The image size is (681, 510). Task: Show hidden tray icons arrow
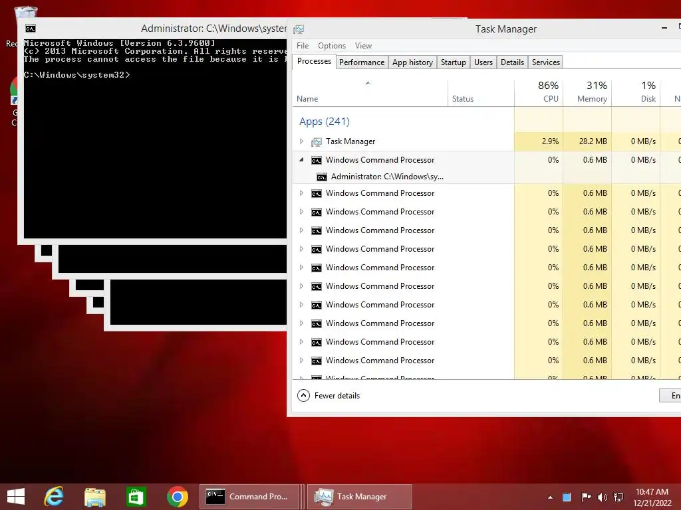(x=550, y=497)
